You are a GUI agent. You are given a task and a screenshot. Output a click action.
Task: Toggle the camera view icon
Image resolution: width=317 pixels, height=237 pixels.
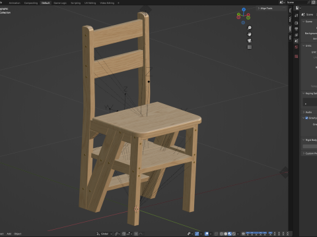(250, 41)
